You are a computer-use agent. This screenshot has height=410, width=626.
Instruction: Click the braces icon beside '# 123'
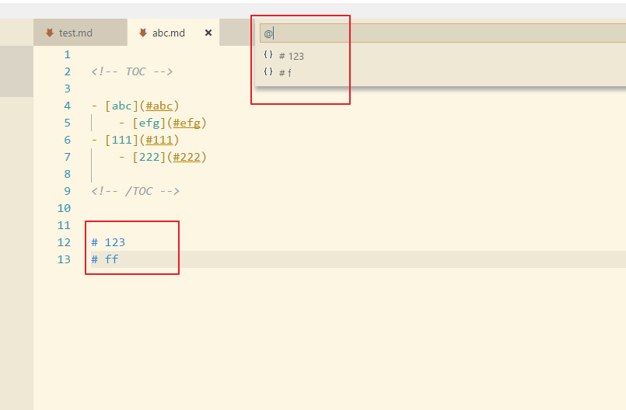click(x=268, y=54)
